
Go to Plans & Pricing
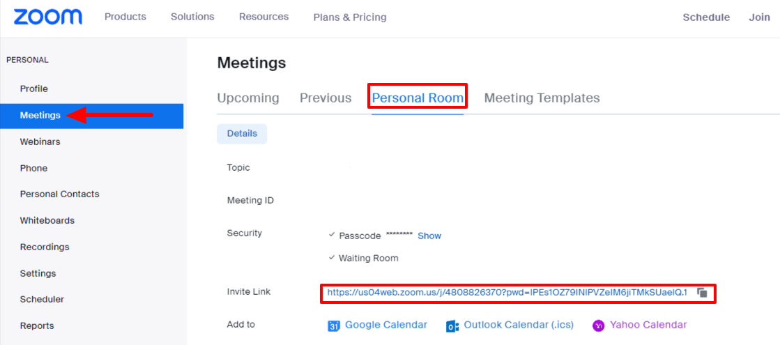(x=350, y=17)
